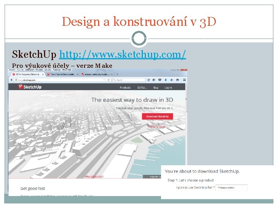Image resolution: width=278 pixels, height=208 pixels.
Task: Reload the page with refresh icon
Action: point(108,80)
